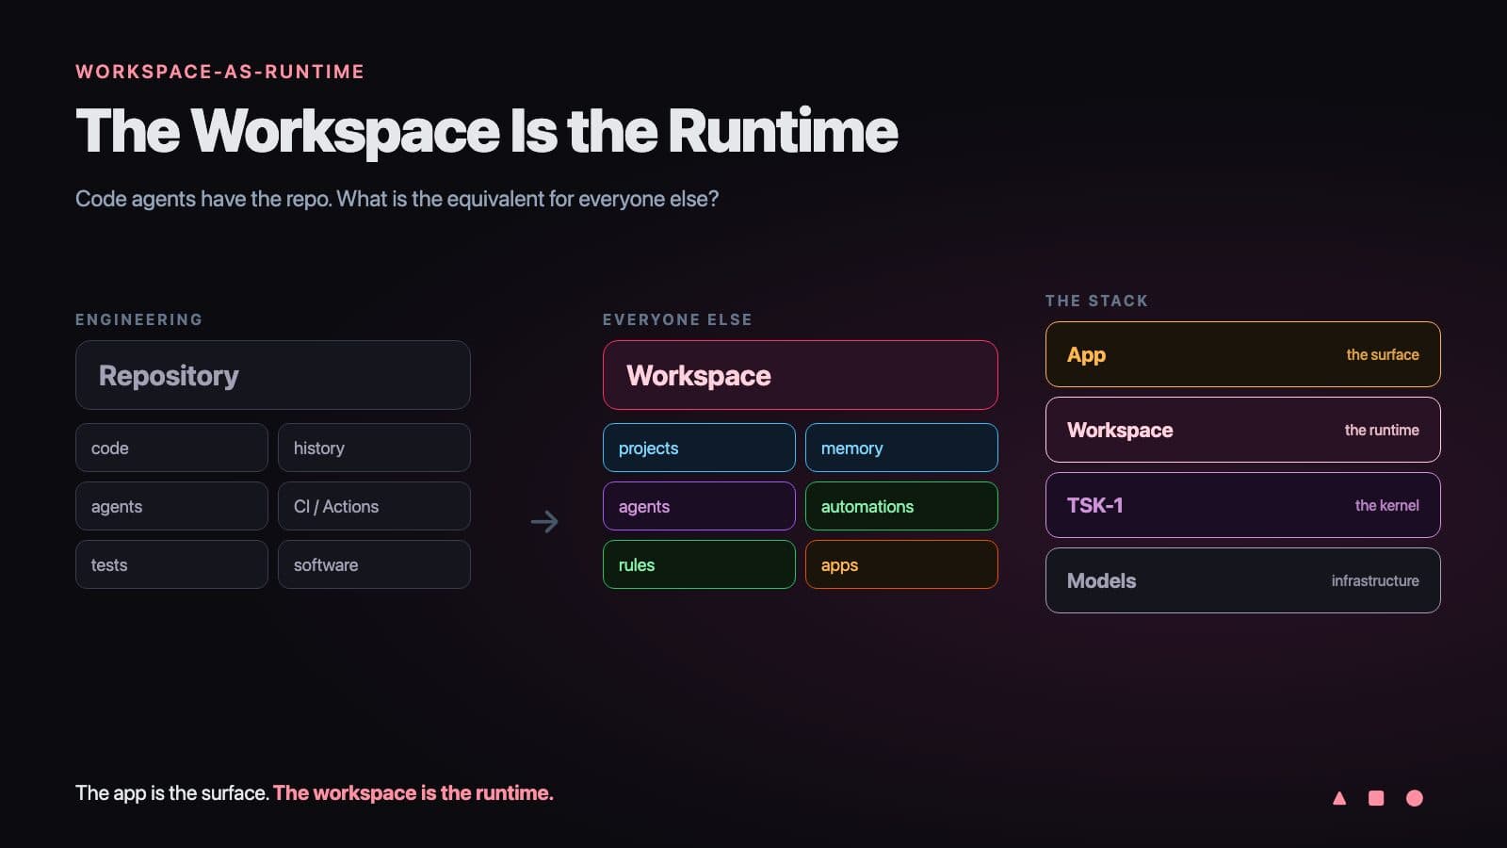Click the Workspace card under Everyone Else
The width and height of the screenshot is (1507, 848).
pyautogui.click(x=801, y=375)
